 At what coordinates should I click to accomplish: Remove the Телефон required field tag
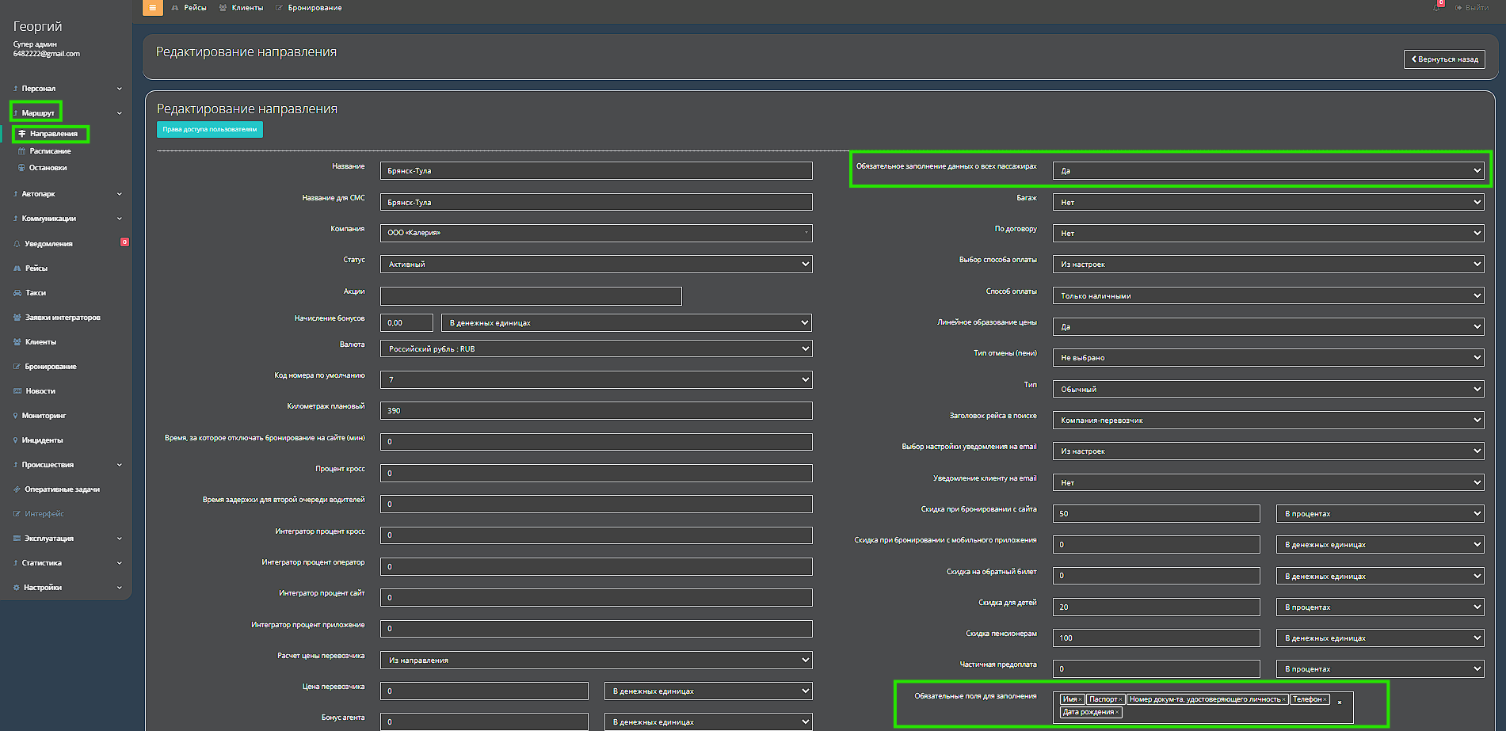tap(1325, 700)
